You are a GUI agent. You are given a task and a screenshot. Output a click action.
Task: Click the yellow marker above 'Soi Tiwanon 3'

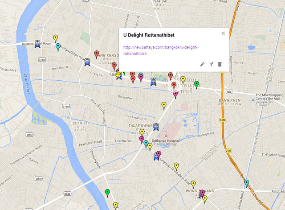click(x=164, y=106)
